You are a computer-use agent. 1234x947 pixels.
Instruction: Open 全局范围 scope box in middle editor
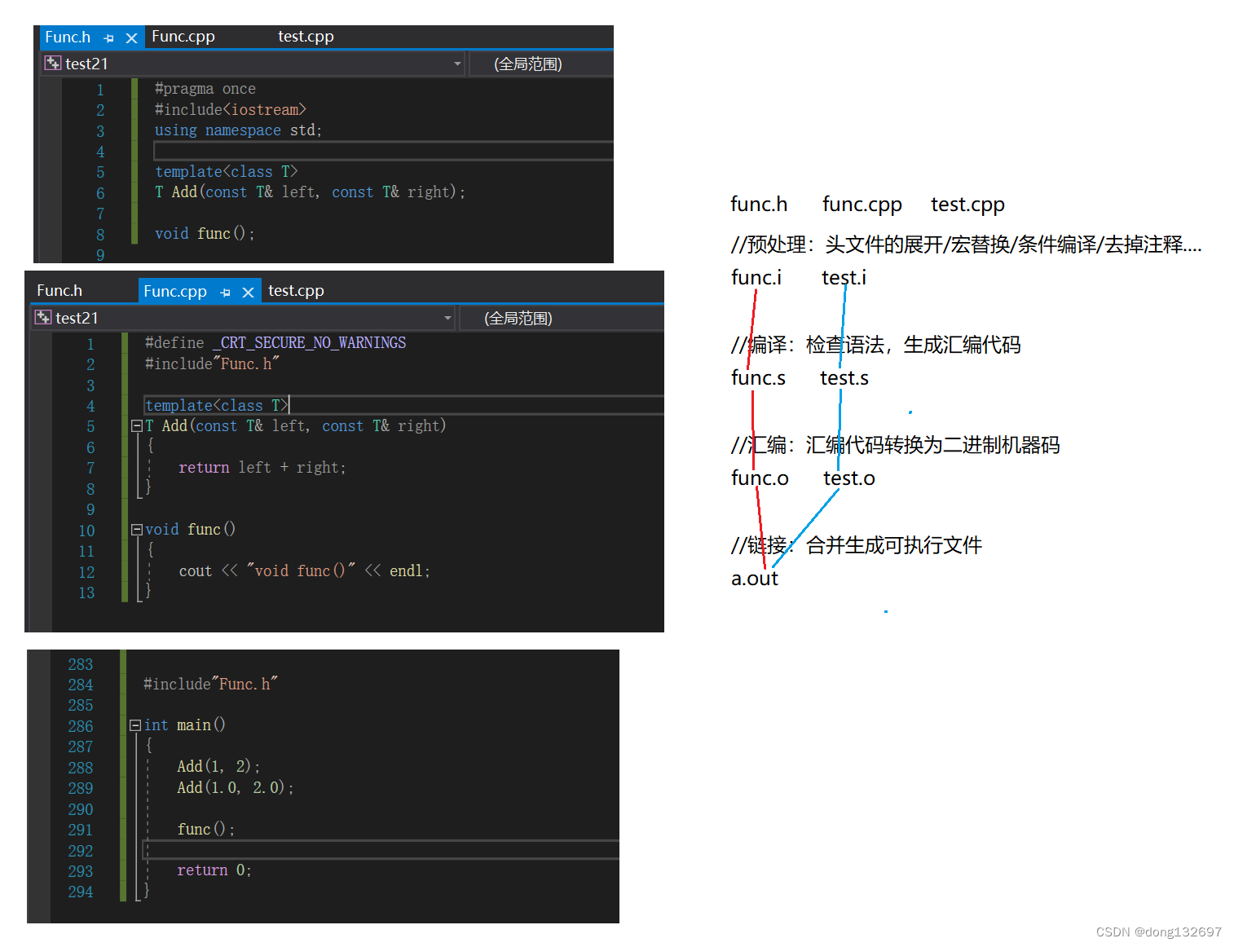click(x=562, y=318)
